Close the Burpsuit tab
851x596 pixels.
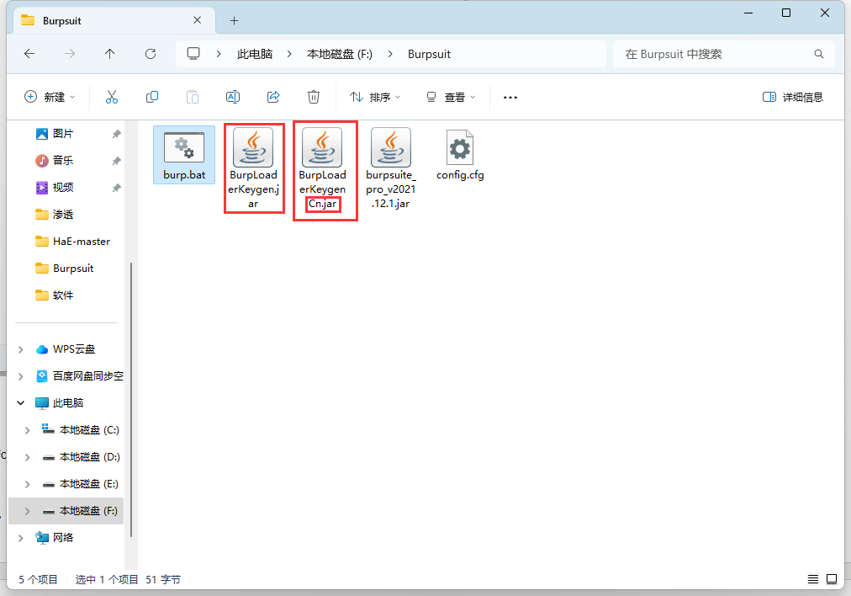(x=197, y=20)
